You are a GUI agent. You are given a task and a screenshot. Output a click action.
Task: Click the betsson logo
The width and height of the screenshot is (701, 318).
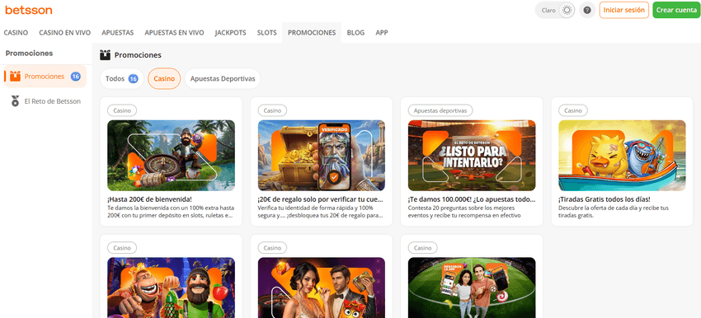(29, 10)
